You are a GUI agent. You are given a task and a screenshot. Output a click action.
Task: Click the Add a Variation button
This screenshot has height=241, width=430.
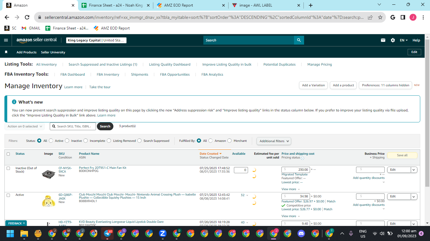click(313, 85)
